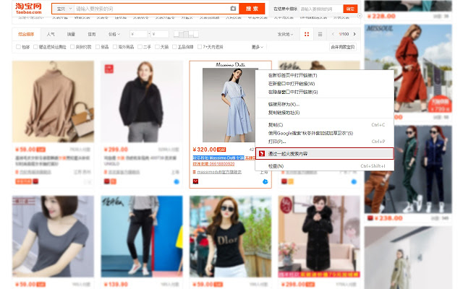Tick the 包邮 free shipping checkbox

[x=18, y=47]
